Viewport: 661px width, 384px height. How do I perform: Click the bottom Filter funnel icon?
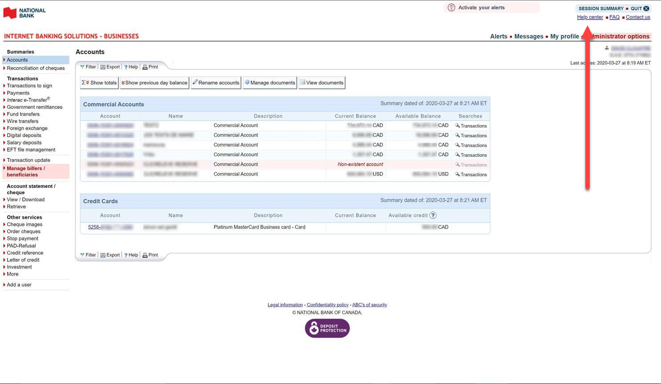82,255
